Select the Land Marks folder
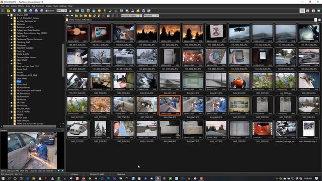Viewport: 322px width, 181px height. click(x=22, y=78)
